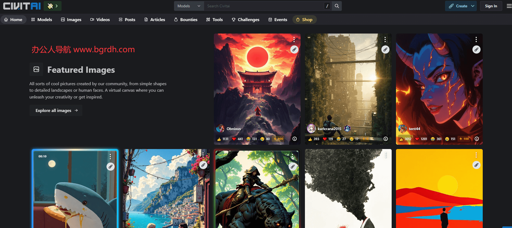This screenshot has height=228, width=512.
Task: Open the three-dot menu on Obnixus's image
Action: click(294, 40)
